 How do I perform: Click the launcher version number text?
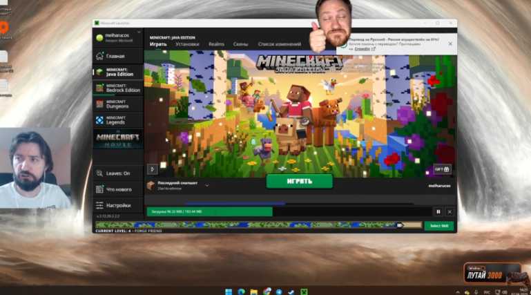coord(108,216)
